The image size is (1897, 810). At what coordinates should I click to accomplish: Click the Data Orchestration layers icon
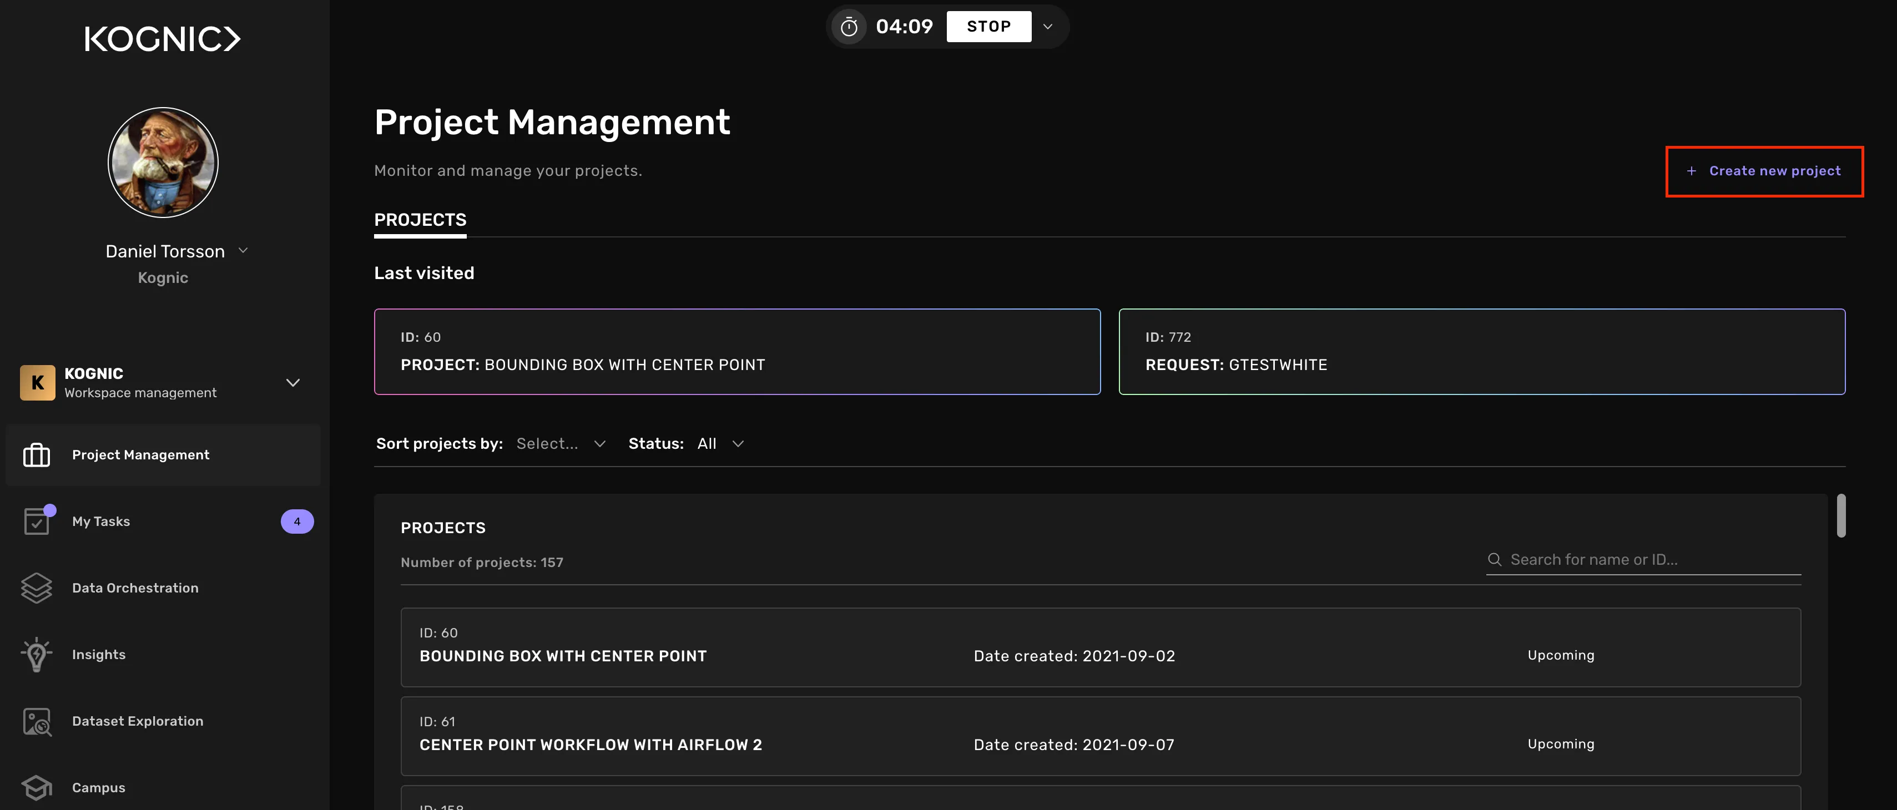point(36,588)
